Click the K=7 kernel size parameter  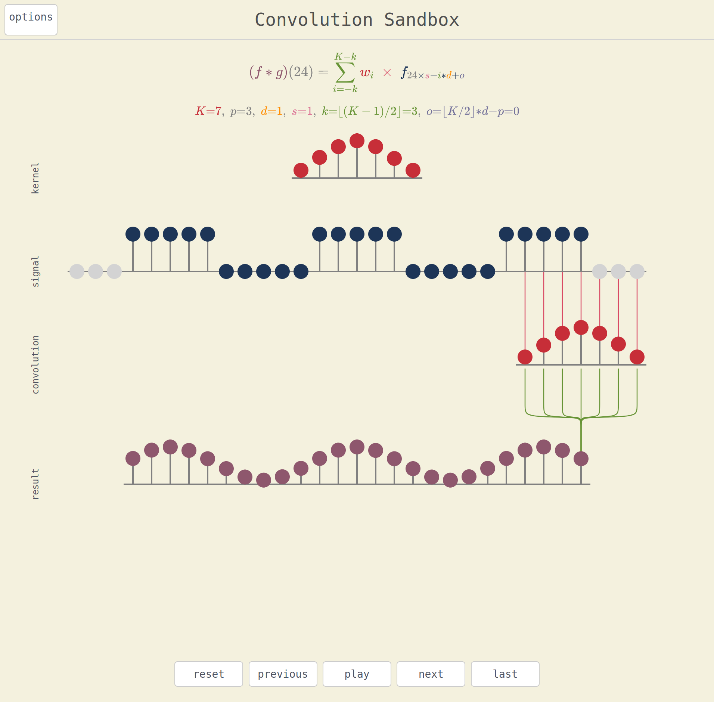(x=208, y=111)
